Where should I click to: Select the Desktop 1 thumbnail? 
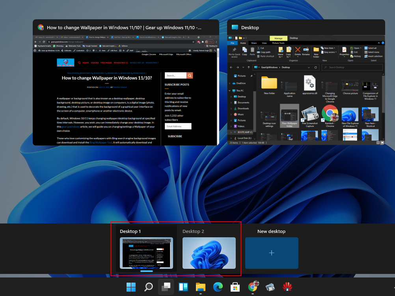point(146,253)
